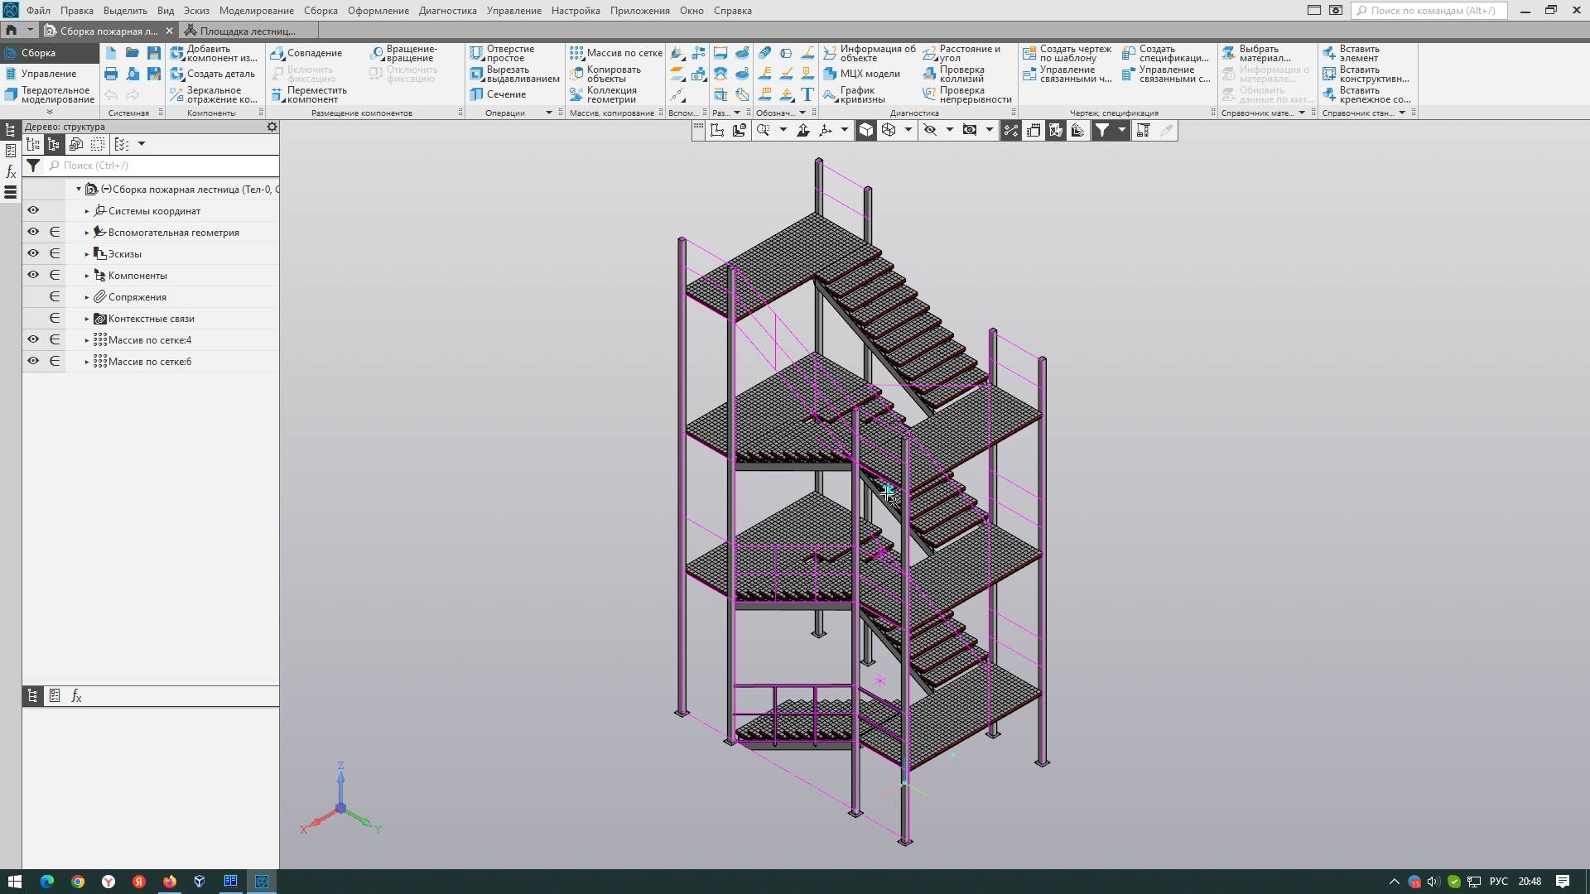Click the tree panel settings gear icon

[272, 127]
